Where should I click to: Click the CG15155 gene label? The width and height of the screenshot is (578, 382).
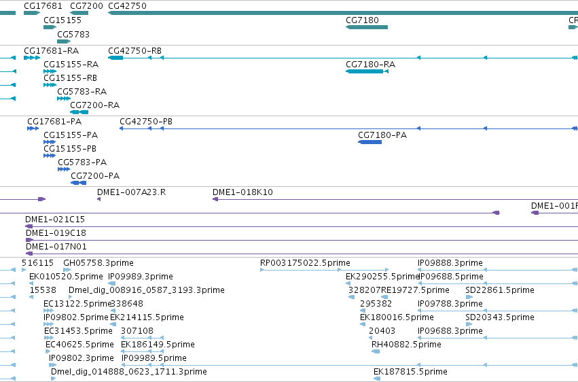point(62,20)
